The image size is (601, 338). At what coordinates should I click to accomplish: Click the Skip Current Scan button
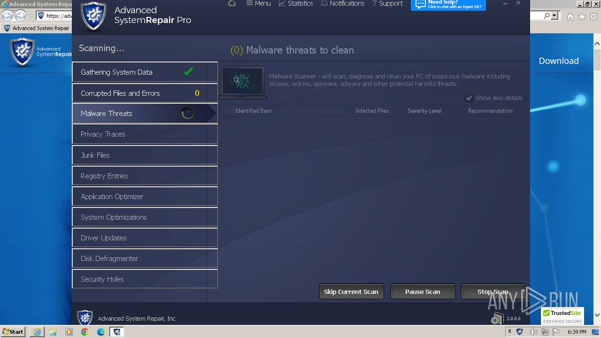click(351, 292)
